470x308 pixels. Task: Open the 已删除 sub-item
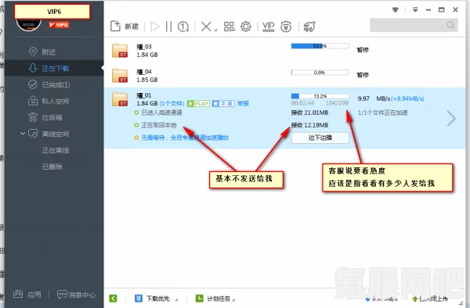[52, 167]
